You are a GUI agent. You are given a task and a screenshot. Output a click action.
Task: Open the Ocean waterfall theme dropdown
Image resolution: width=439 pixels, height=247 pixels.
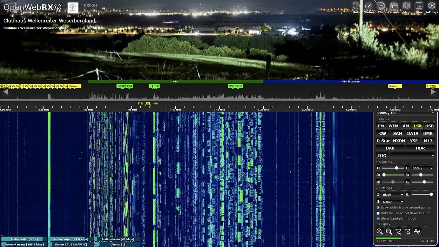point(393,202)
